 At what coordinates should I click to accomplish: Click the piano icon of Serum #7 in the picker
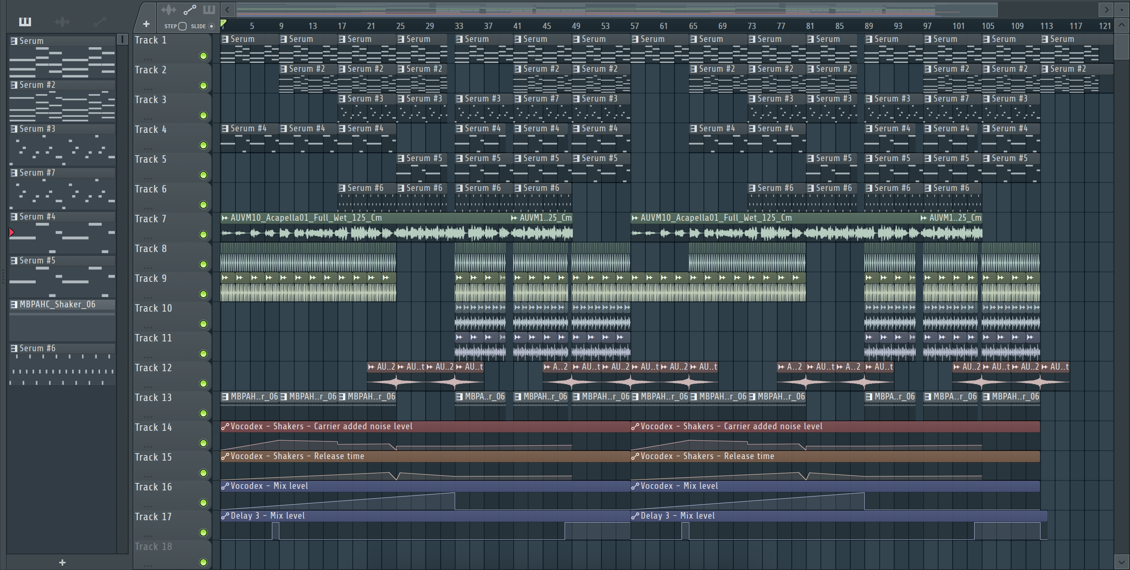click(x=14, y=172)
